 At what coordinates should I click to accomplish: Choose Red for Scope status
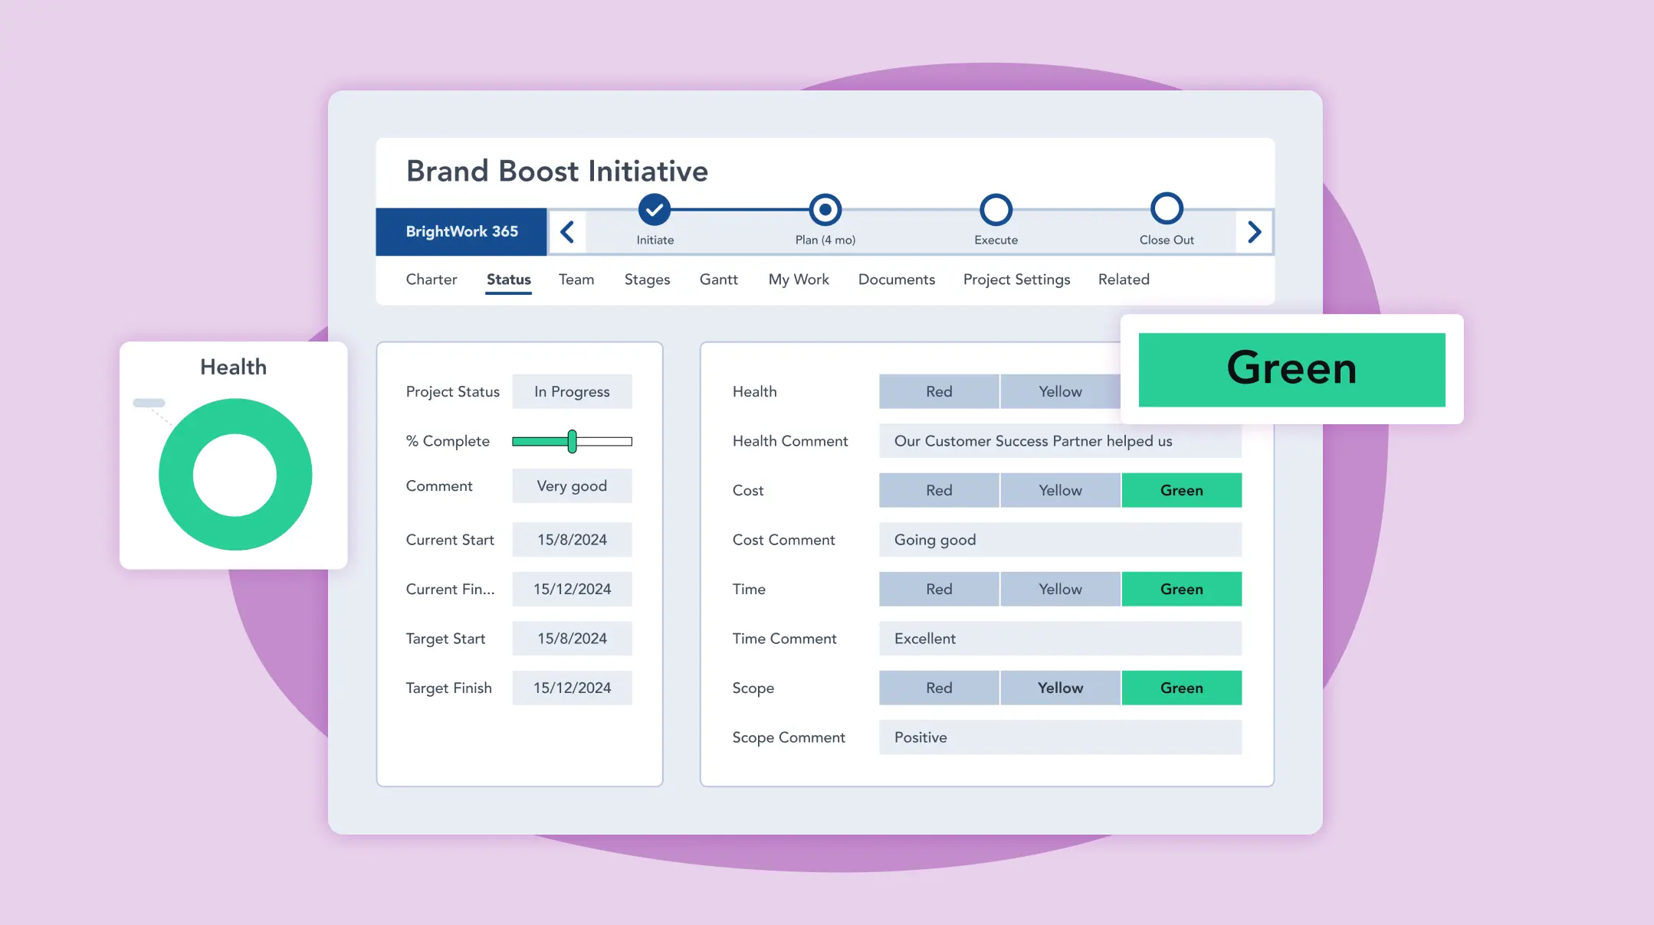(x=939, y=688)
